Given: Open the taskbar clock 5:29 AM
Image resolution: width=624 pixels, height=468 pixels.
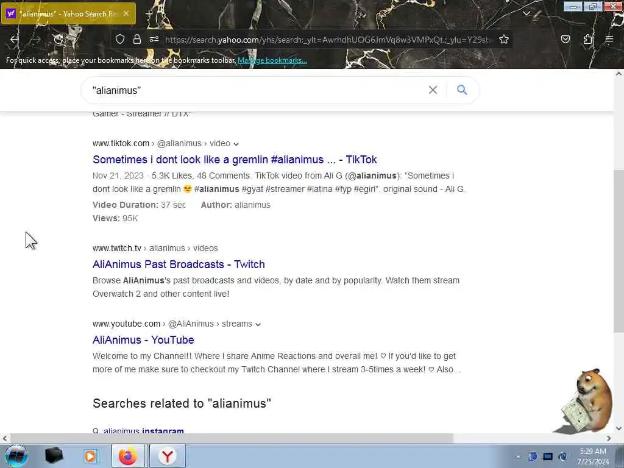Looking at the screenshot, I should coord(593,456).
